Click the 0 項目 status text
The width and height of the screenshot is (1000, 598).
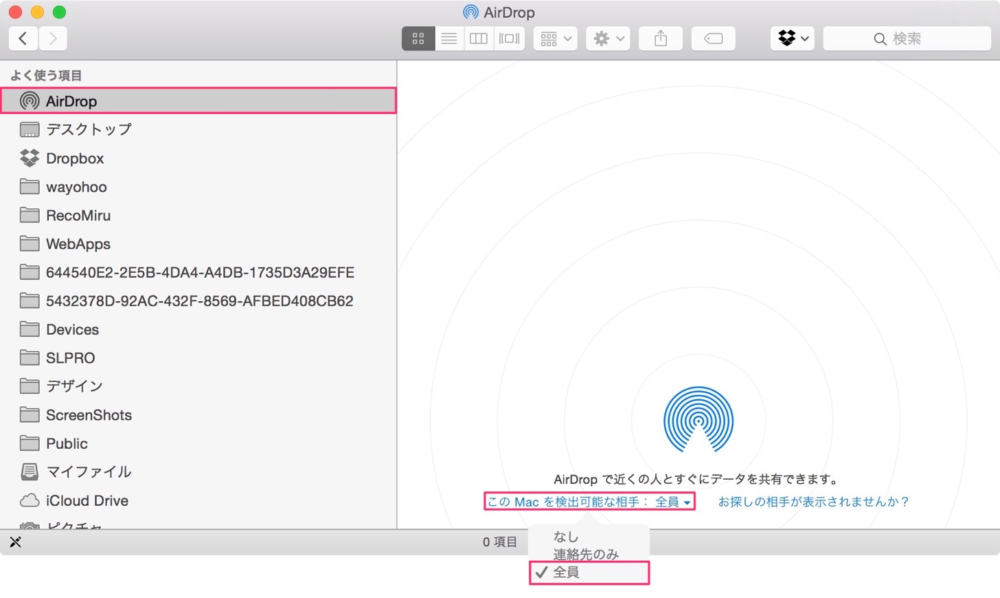point(500,542)
